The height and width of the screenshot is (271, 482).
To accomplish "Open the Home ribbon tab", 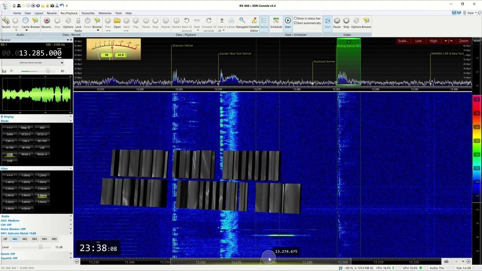I will pos(17,13).
